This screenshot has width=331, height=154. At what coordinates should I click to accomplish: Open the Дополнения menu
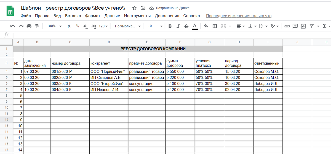click(x=167, y=16)
